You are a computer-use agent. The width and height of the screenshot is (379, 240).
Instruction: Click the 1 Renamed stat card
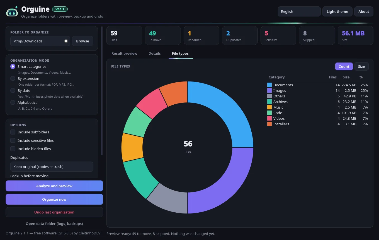tap(201, 35)
